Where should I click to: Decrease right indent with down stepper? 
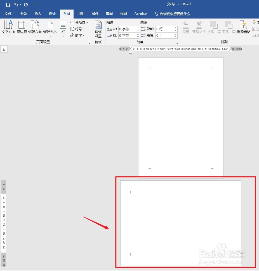pyautogui.click(x=138, y=37)
